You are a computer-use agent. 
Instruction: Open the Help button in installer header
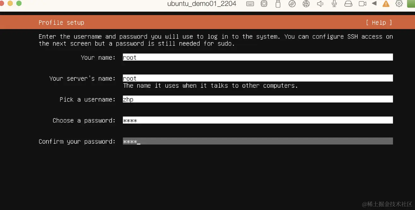point(379,22)
